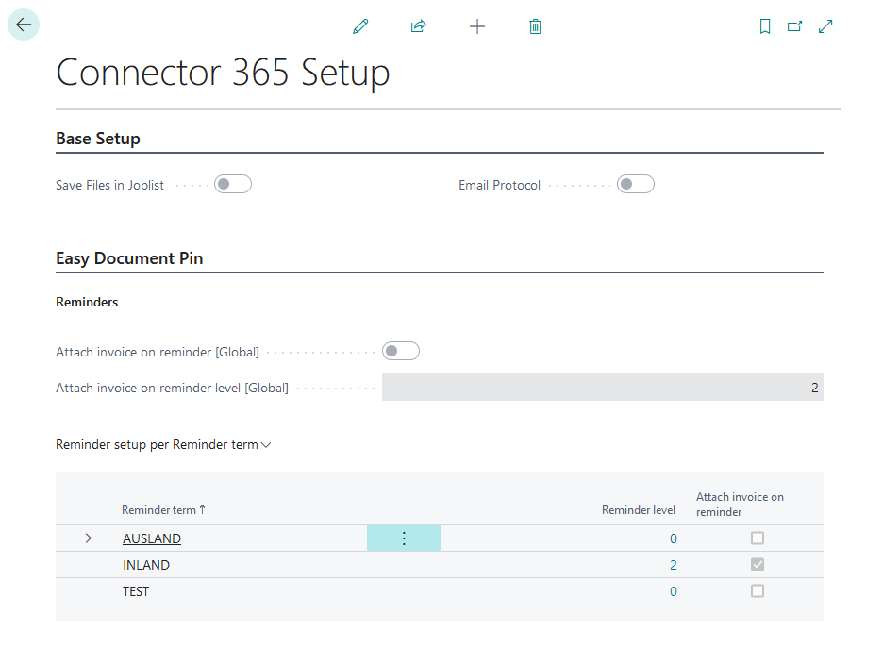Click Attach invoice on reminder level [Global] label
This screenshot has width=883, height=662.
pos(173,389)
